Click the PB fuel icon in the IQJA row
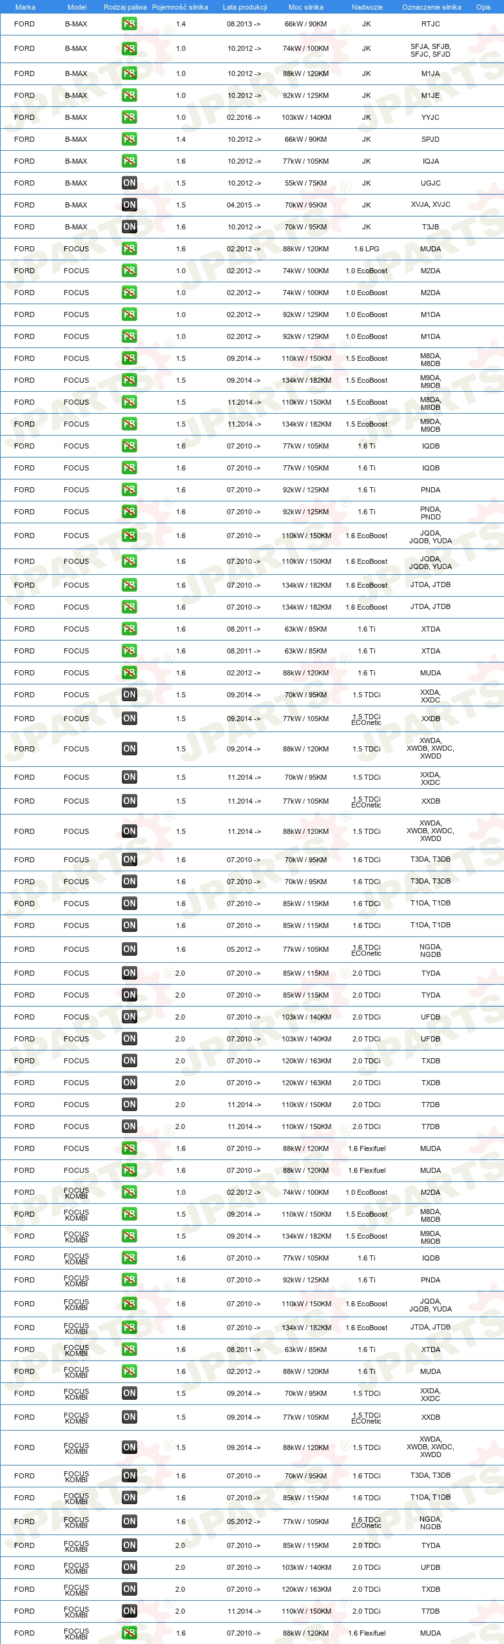This screenshot has height=1644, width=504. tap(129, 161)
